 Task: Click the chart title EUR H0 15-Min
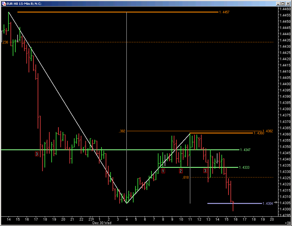(17, 4)
